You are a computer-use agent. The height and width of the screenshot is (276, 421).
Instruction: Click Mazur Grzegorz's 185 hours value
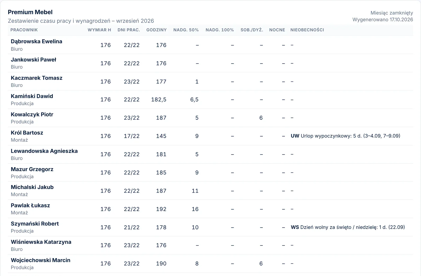click(161, 173)
